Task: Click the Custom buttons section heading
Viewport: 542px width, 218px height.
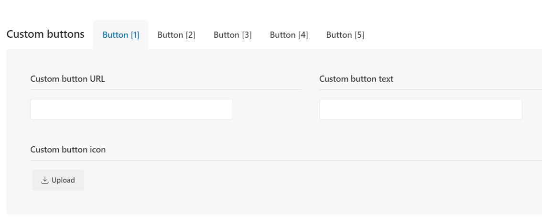Action: (x=45, y=34)
